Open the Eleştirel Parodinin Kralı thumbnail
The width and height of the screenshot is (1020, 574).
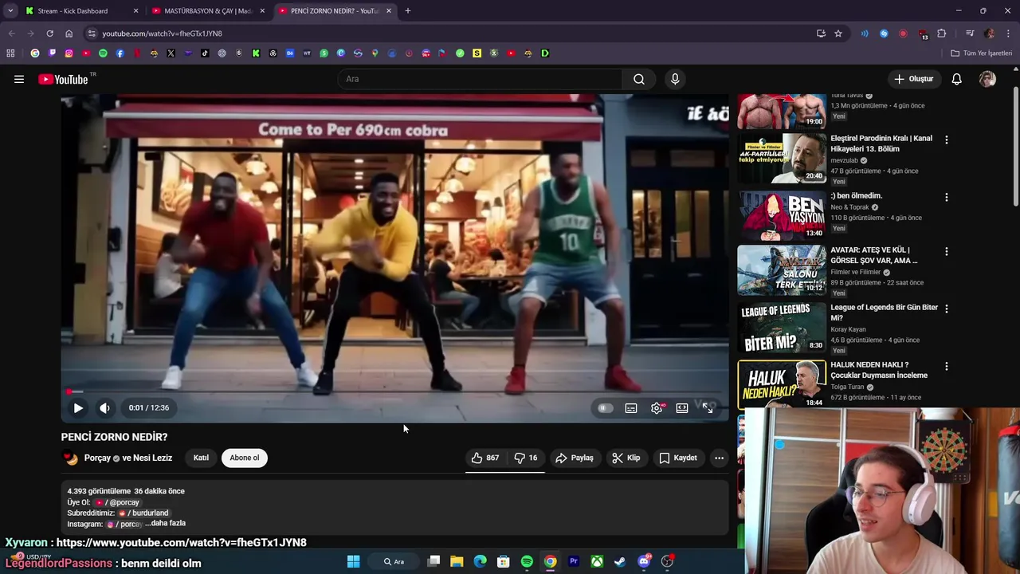[782, 158]
